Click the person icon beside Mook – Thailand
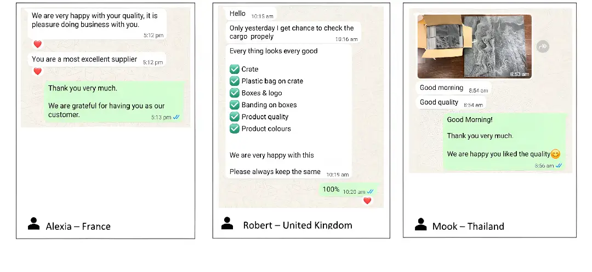592x272 pixels. (420, 224)
